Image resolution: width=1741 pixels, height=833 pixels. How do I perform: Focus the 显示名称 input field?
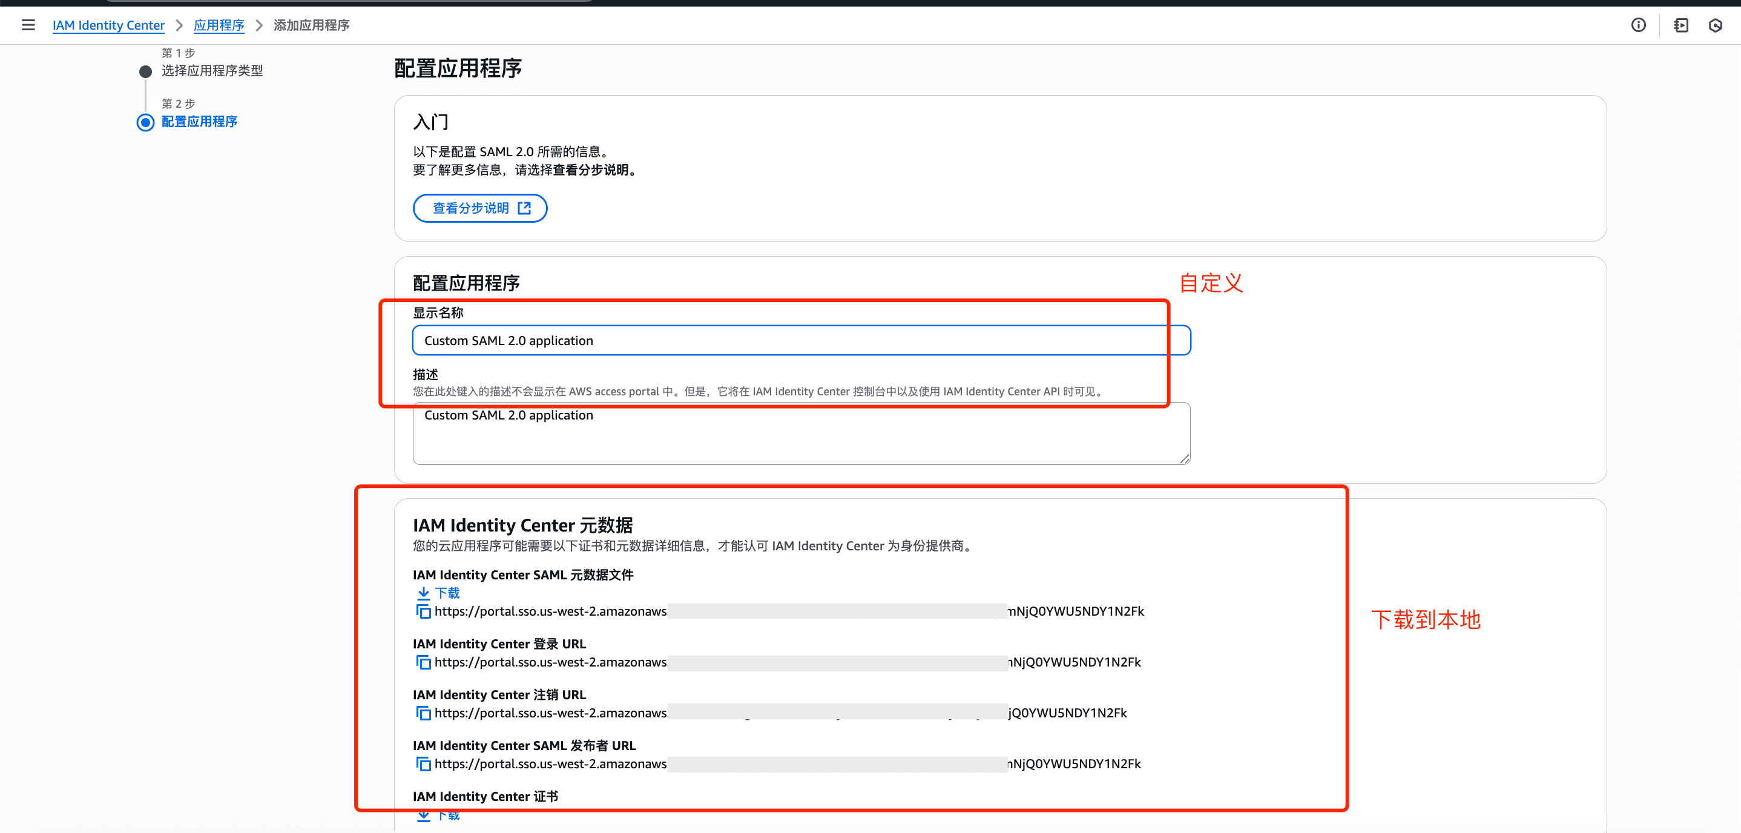click(801, 340)
